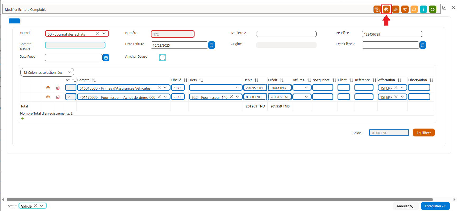View line 1 details with its eye icon
The width and height of the screenshot is (457, 211).
[x=48, y=88]
